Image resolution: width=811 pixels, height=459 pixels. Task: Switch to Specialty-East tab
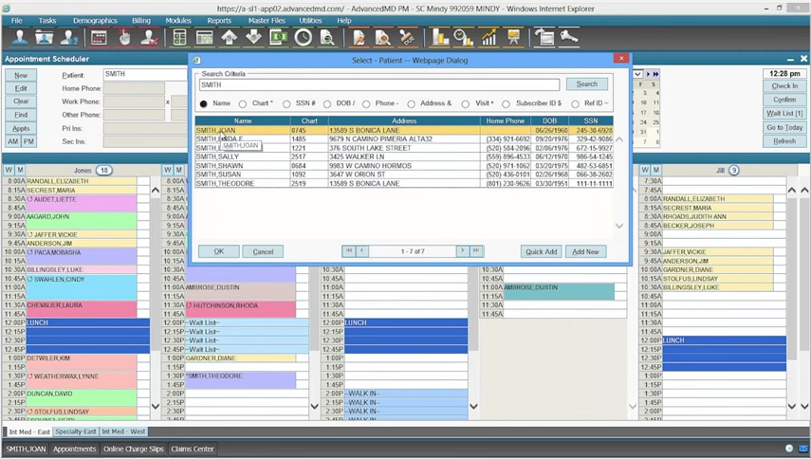point(76,431)
